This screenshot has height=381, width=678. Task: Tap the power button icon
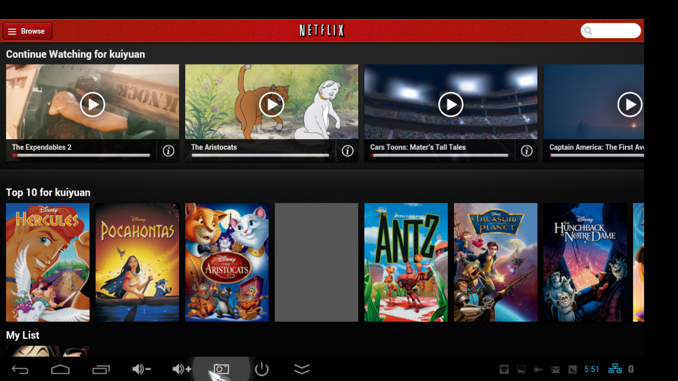point(262,369)
